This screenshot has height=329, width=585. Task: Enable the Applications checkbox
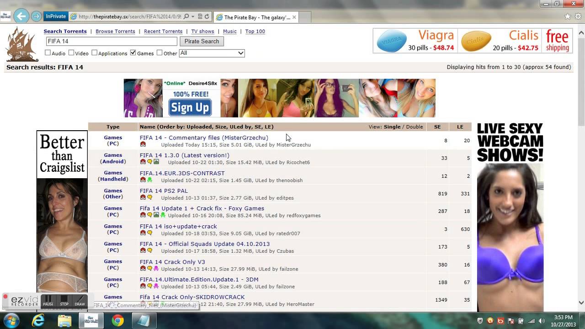[x=94, y=53]
